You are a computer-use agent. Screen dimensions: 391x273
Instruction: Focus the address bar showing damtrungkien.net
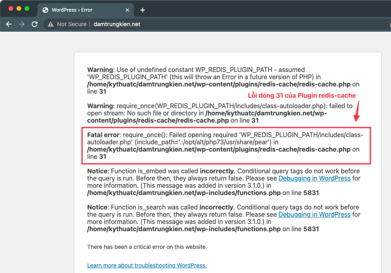(x=117, y=24)
